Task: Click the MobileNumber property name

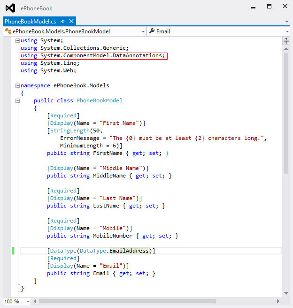Action: tap(113, 236)
